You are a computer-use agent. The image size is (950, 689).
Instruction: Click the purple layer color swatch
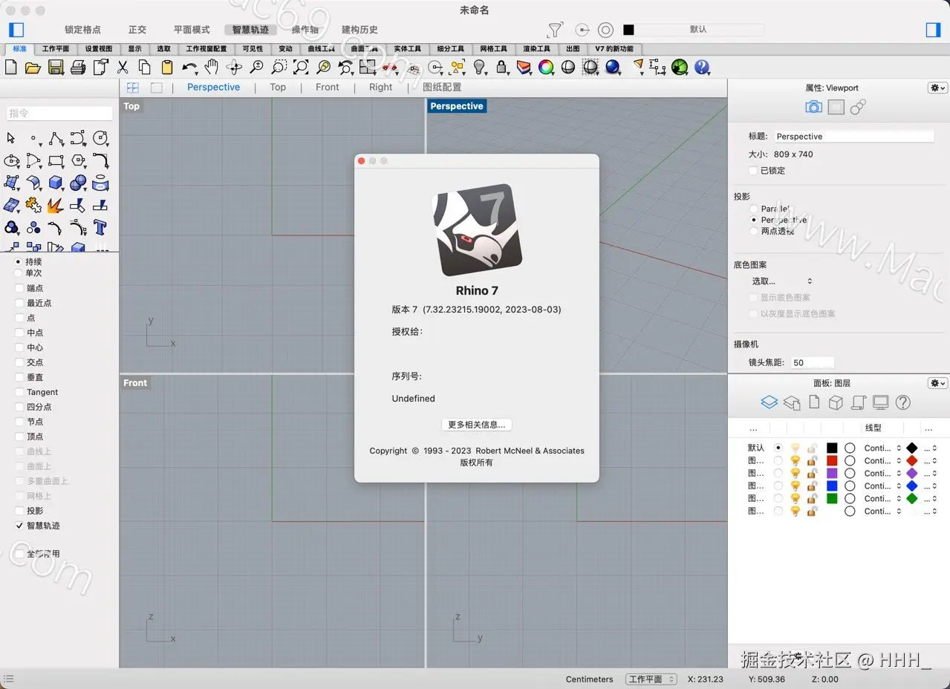pyautogui.click(x=832, y=474)
